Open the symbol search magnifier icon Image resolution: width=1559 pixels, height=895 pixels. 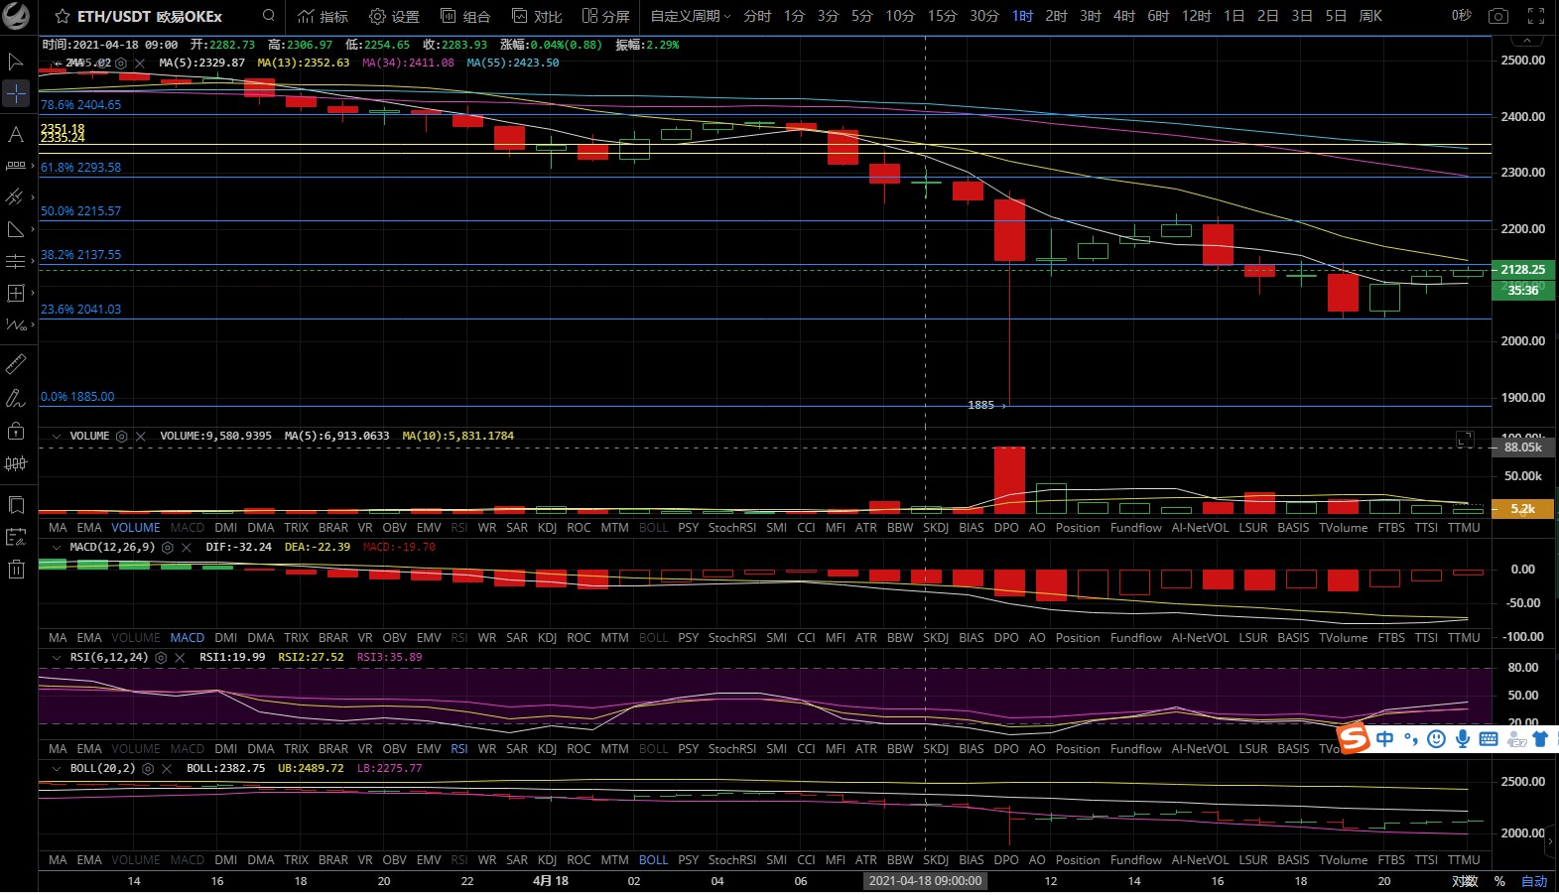tap(268, 16)
